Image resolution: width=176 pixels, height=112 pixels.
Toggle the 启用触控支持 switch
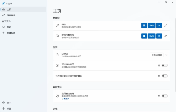[165, 96]
